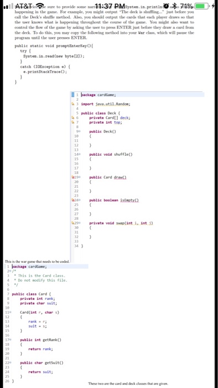Click warning marker on line 29 swap method
This screenshot has width=218, height=388.
[x=72, y=223]
